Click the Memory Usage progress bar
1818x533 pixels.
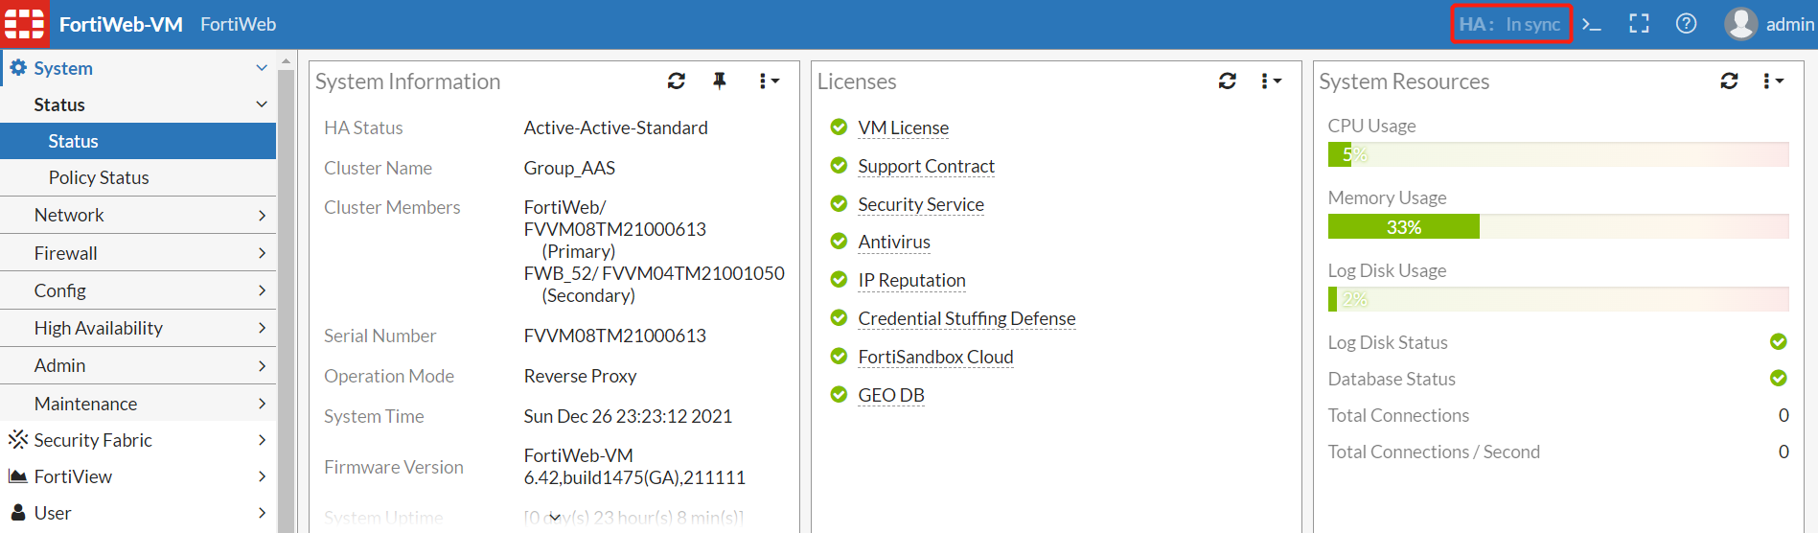tap(1557, 227)
